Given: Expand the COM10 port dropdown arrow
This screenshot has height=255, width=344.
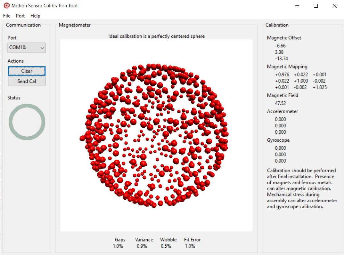Looking at the screenshot, I should click(42, 48).
